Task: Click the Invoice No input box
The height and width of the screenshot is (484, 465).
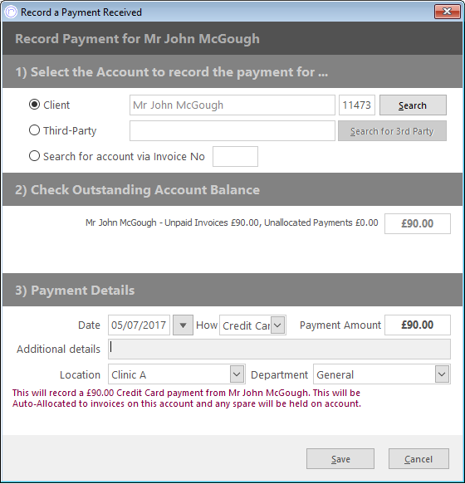Action: click(235, 157)
